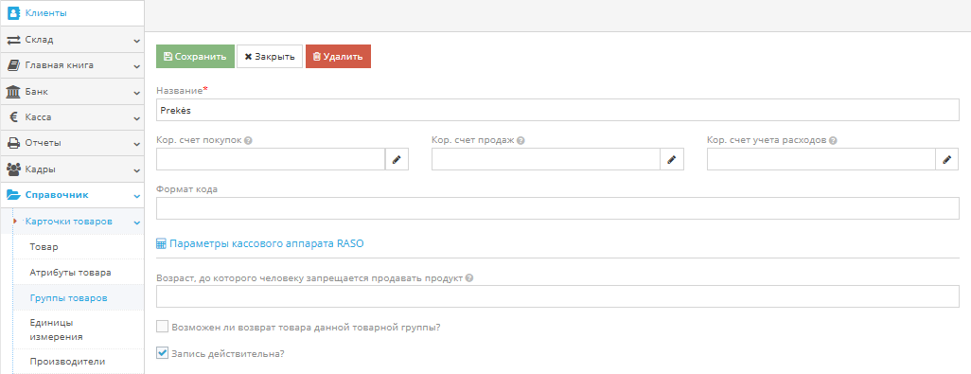971x374 pixels.
Task: Click the Клиенты person icon
Action: (13, 12)
